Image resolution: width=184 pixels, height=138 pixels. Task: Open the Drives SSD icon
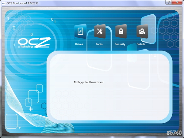tap(80, 31)
